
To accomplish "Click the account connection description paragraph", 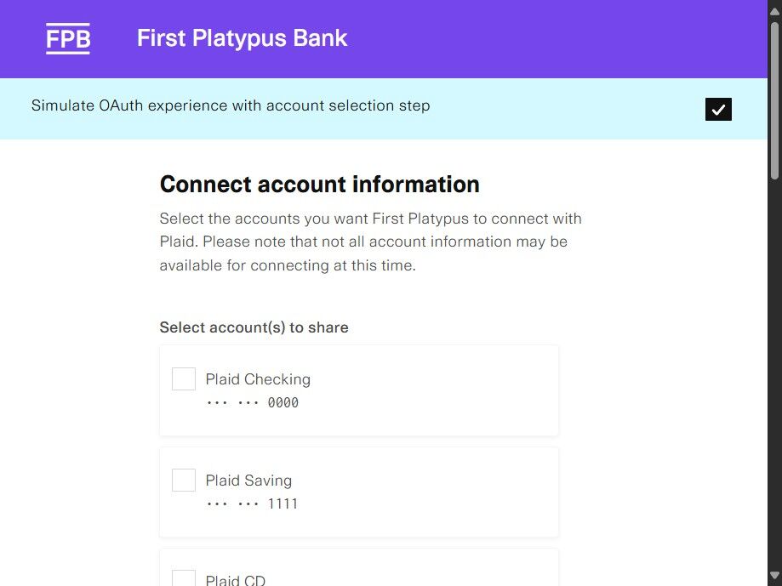I will tap(371, 242).
